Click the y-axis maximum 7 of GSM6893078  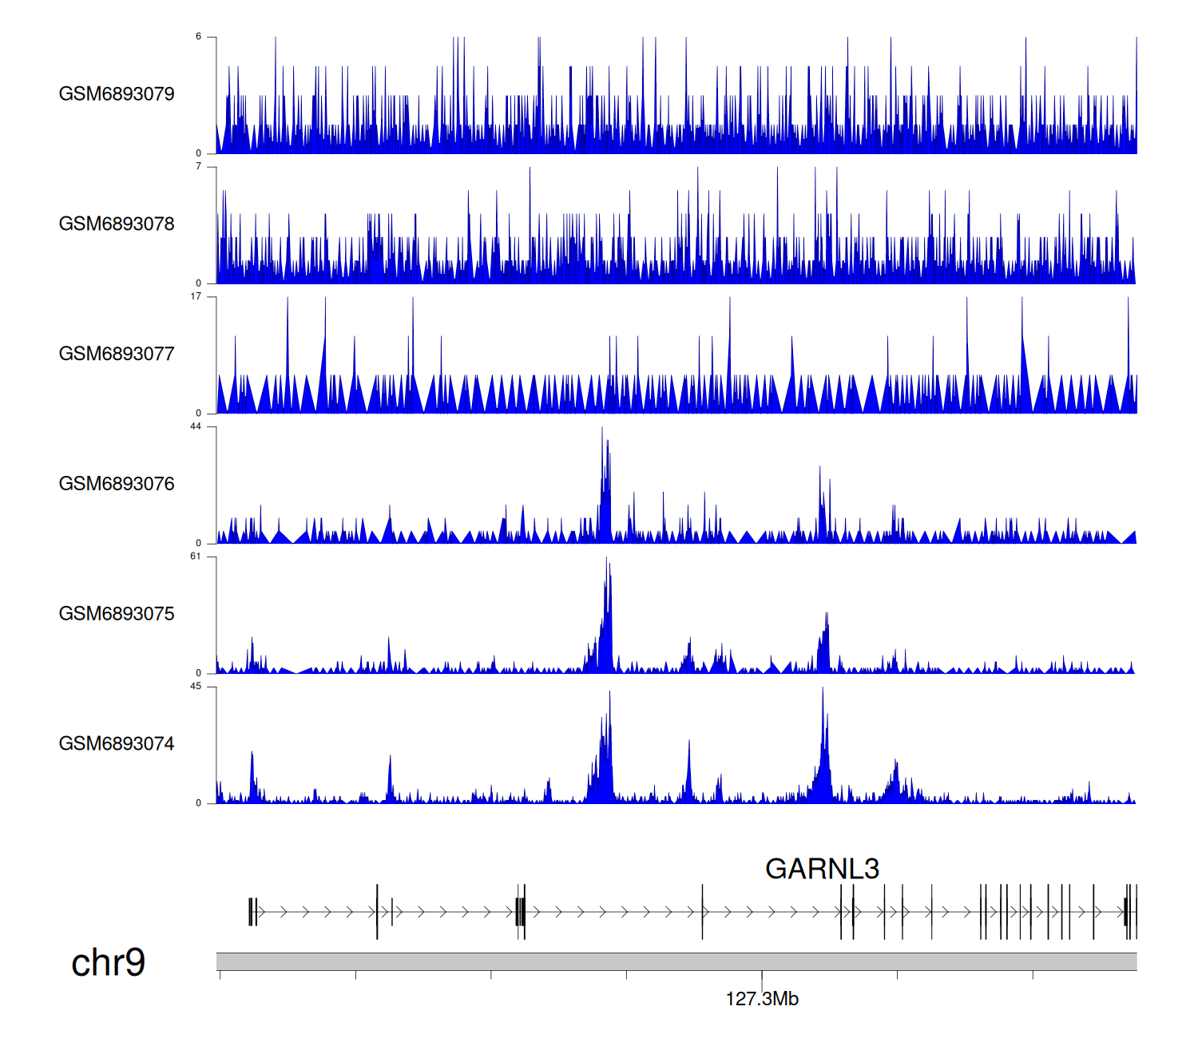point(198,167)
